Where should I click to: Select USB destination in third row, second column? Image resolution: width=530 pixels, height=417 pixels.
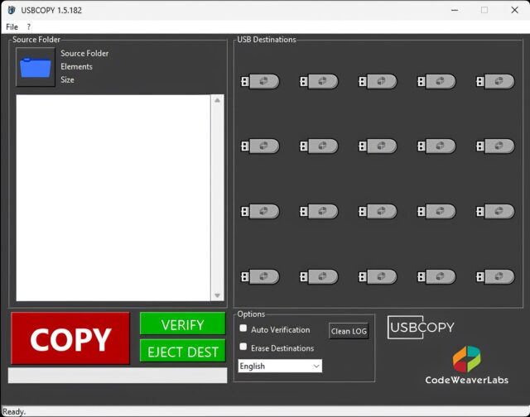point(319,211)
